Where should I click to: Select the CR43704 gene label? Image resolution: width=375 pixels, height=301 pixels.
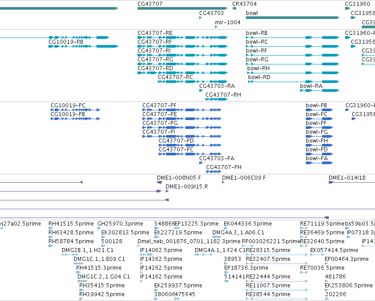click(245, 4)
